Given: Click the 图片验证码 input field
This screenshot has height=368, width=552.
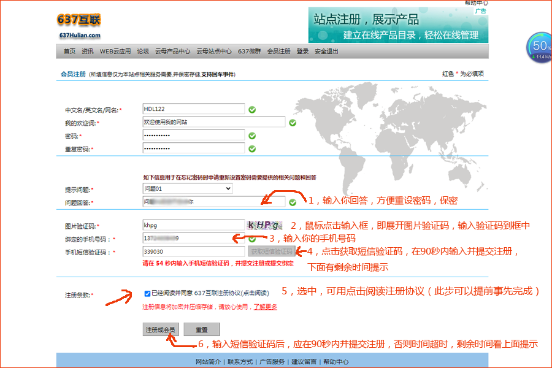Looking at the screenshot, I should tap(193, 225).
